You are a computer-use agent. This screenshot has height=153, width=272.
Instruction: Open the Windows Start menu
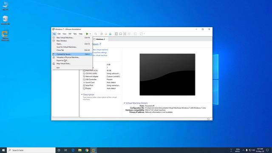click(x=3, y=150)
